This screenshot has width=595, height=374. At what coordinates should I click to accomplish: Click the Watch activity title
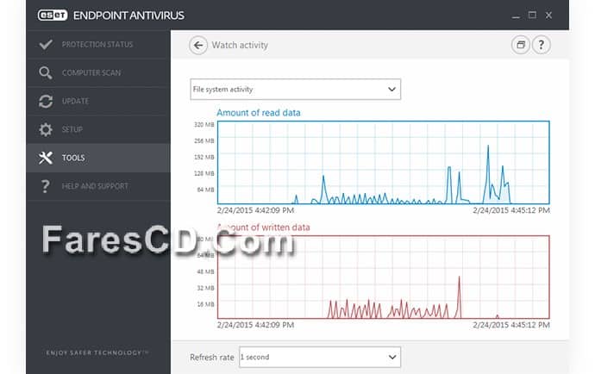(x=240, y=45)
